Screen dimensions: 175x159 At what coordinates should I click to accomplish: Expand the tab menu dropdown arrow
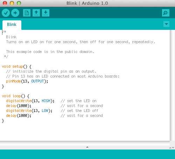click(x=166, y=24)
